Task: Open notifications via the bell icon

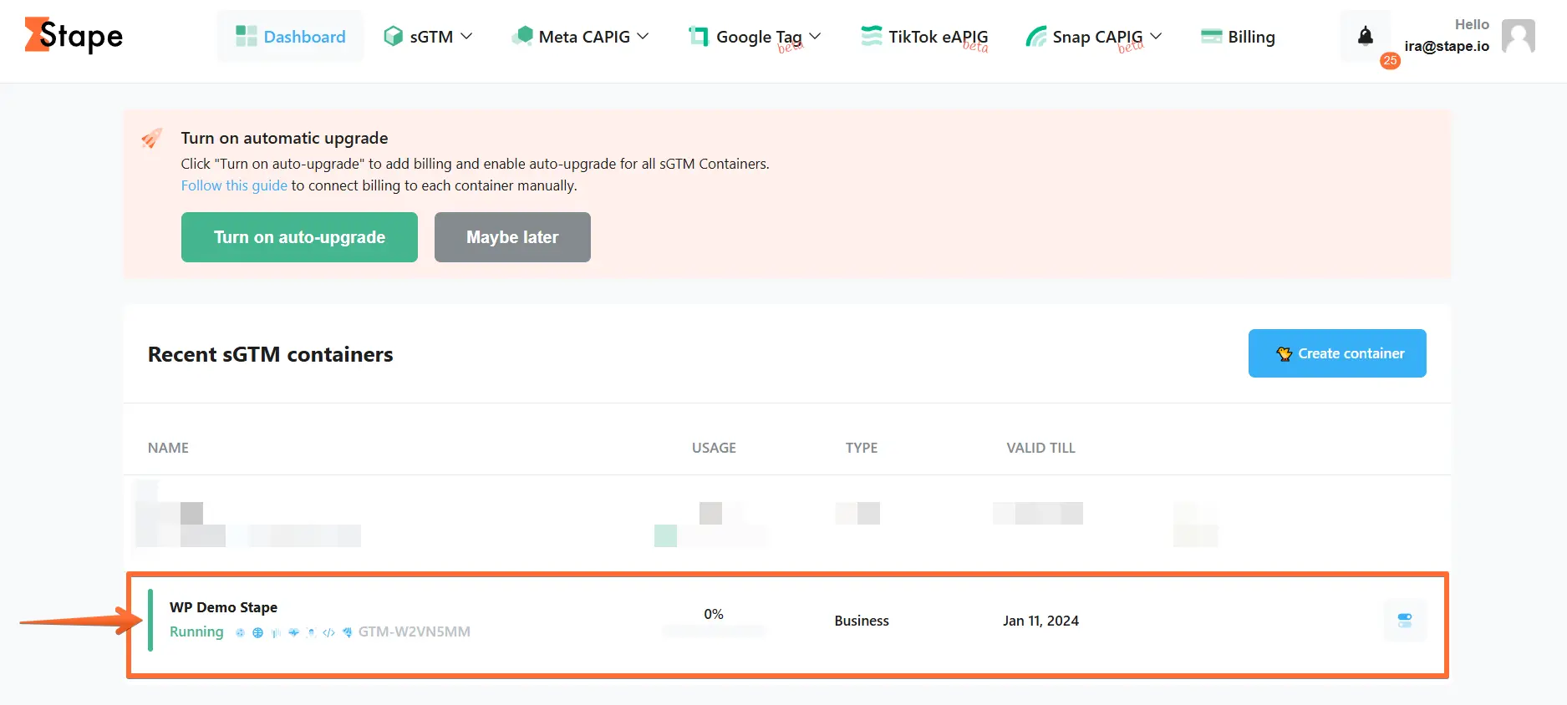Action: (x=1365, y=36)
